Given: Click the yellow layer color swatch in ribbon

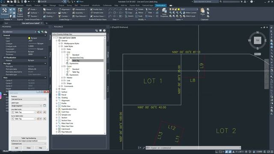Looking at the screenshot, I should tap(179, 9).
